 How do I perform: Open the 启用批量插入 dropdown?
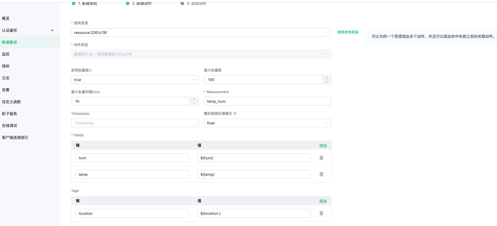pyautogui.click(x=134, y=80)
